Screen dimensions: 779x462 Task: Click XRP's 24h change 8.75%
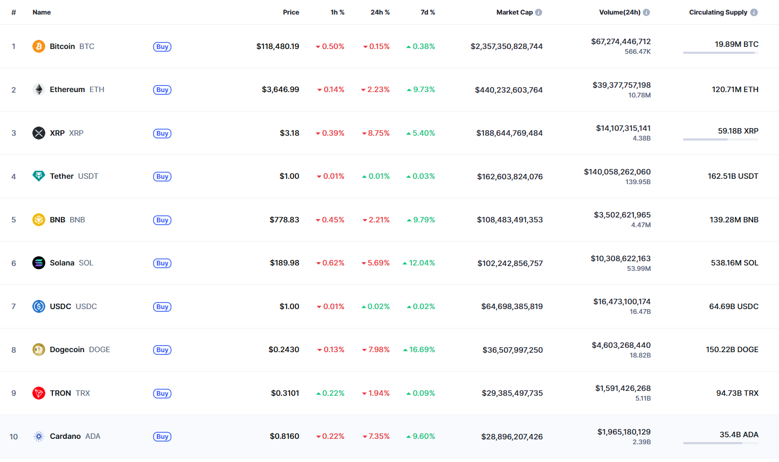pyautogui.click(x=376, y=133)
